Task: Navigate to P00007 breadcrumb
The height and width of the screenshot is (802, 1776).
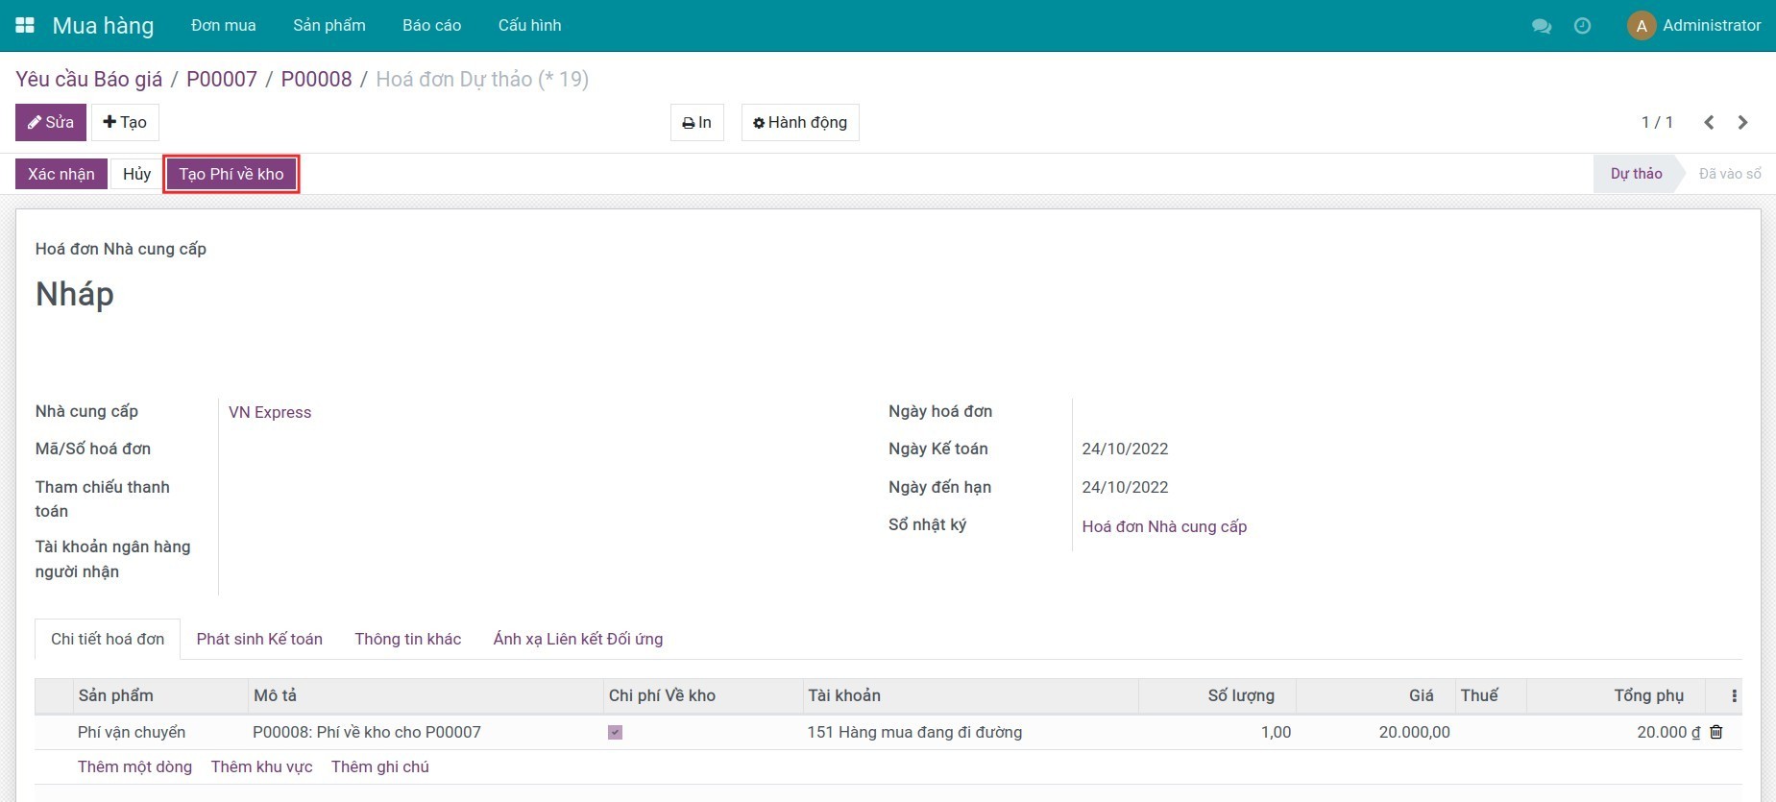Action: pyautogui.click(x=222, y=79)
